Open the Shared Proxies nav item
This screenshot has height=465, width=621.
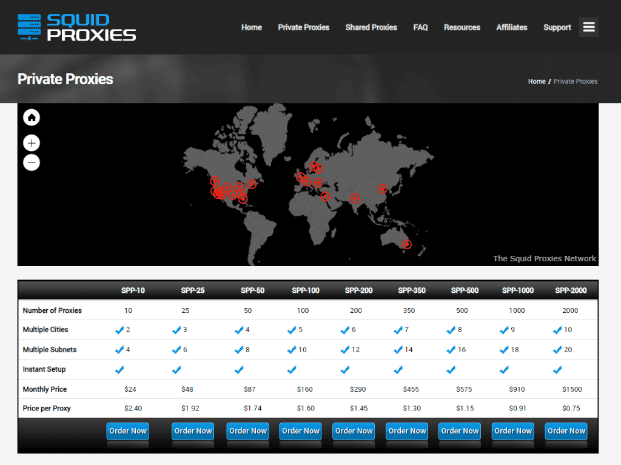tap(371, 27)
